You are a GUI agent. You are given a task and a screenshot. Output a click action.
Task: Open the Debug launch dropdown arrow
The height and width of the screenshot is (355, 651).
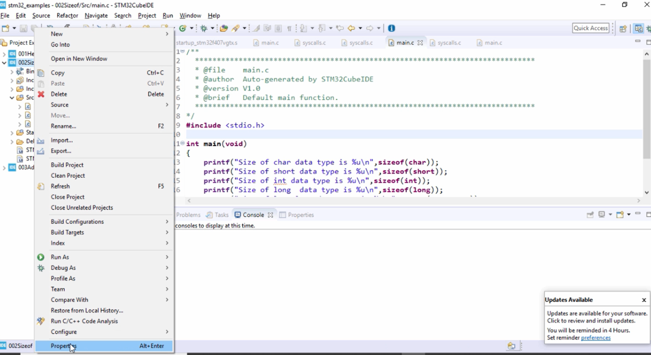pos(212,28)
